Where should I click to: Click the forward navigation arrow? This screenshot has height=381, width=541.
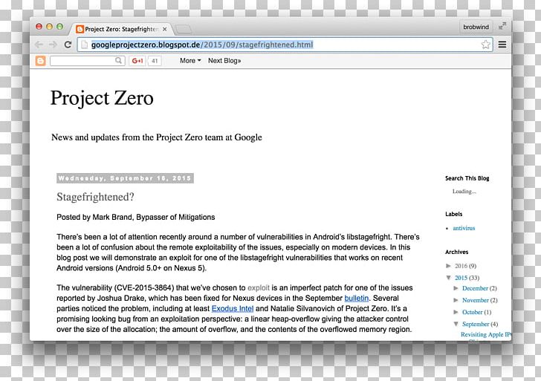tap(53, 45)
